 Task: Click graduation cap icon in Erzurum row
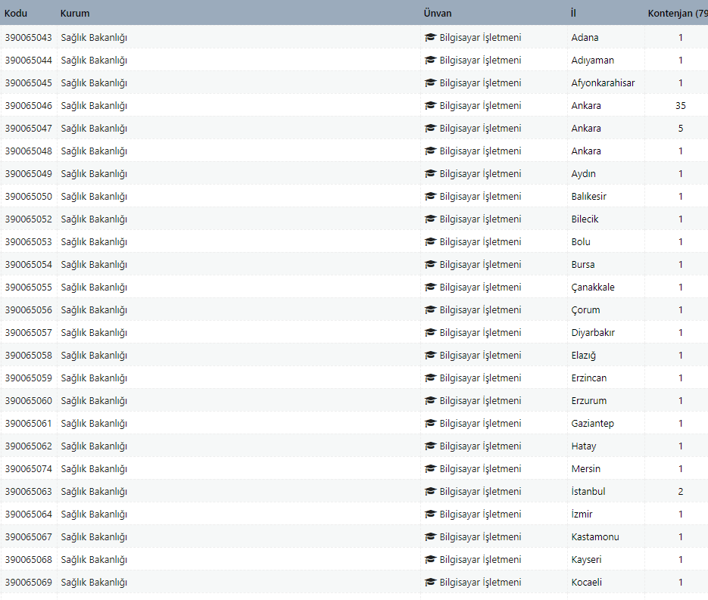pyautogui.click(x=430, y=400)
